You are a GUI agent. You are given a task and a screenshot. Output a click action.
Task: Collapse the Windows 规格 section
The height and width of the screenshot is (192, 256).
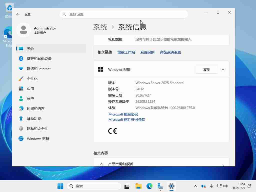[x=223, y=69]
